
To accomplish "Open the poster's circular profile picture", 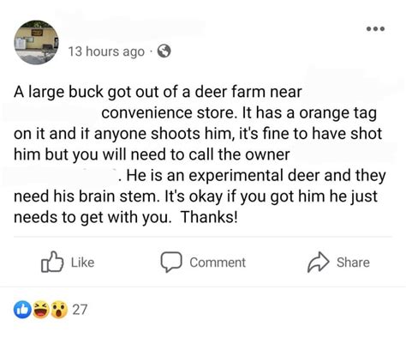I will (36, 42).
